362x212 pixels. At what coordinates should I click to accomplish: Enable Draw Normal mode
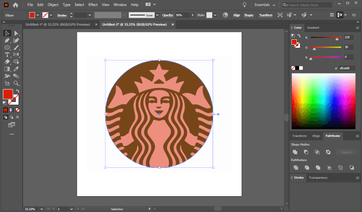click(5, 117)
